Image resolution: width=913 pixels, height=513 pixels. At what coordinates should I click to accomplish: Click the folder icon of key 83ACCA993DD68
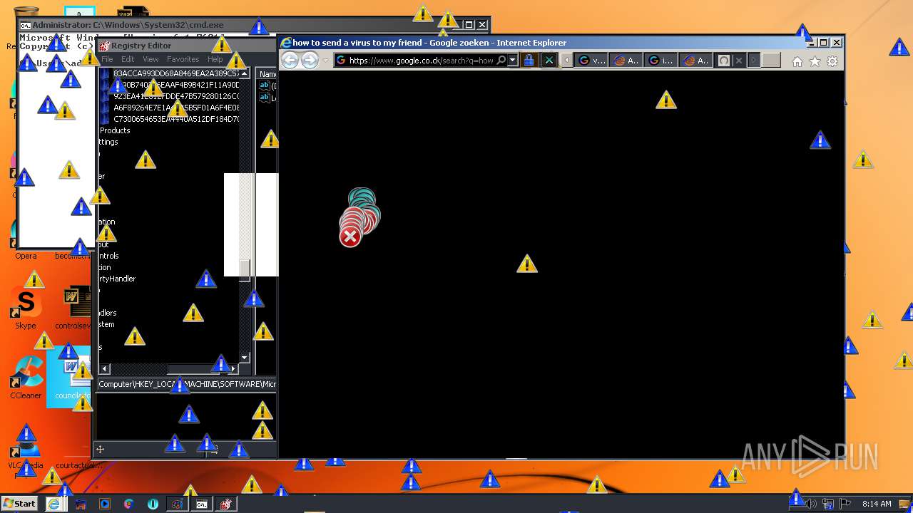[106, 73]
